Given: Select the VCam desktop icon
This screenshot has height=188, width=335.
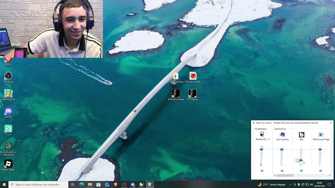Looking at the screenshot, I should [x=8, y=130].
